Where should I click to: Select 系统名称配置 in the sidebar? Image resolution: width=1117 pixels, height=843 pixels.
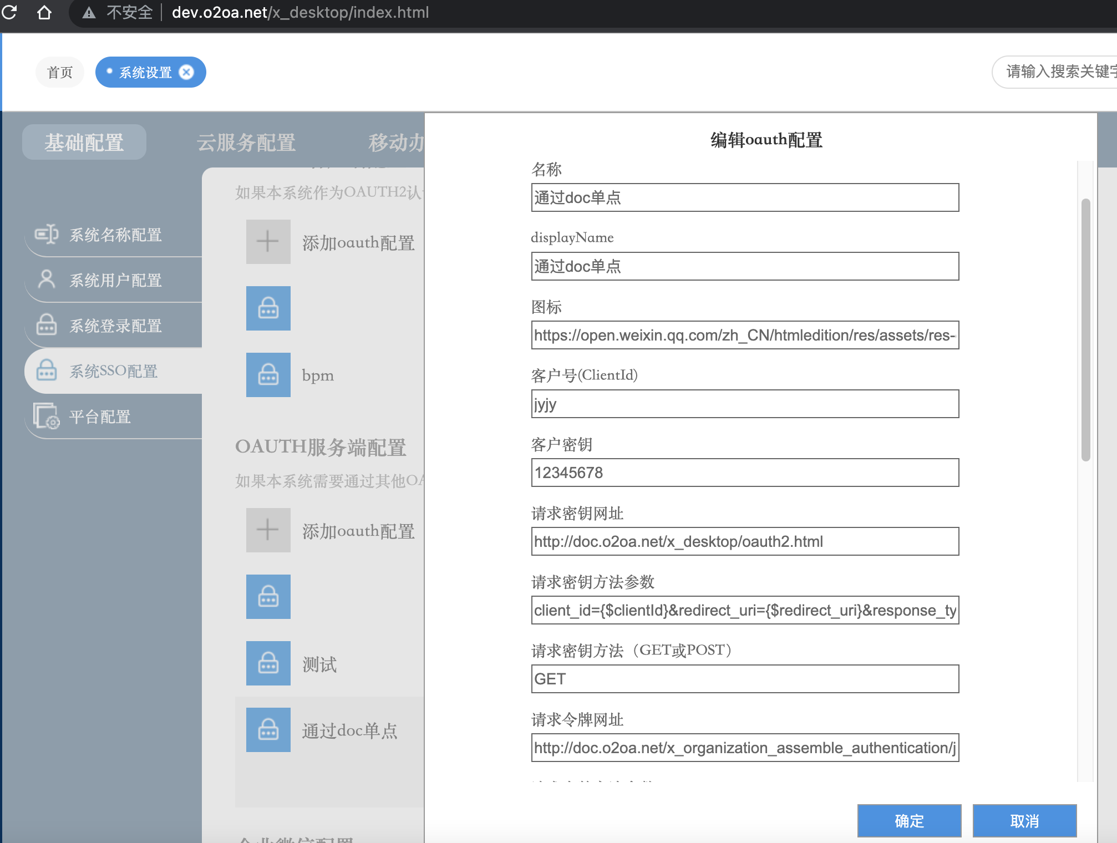(x=115, y=235)
